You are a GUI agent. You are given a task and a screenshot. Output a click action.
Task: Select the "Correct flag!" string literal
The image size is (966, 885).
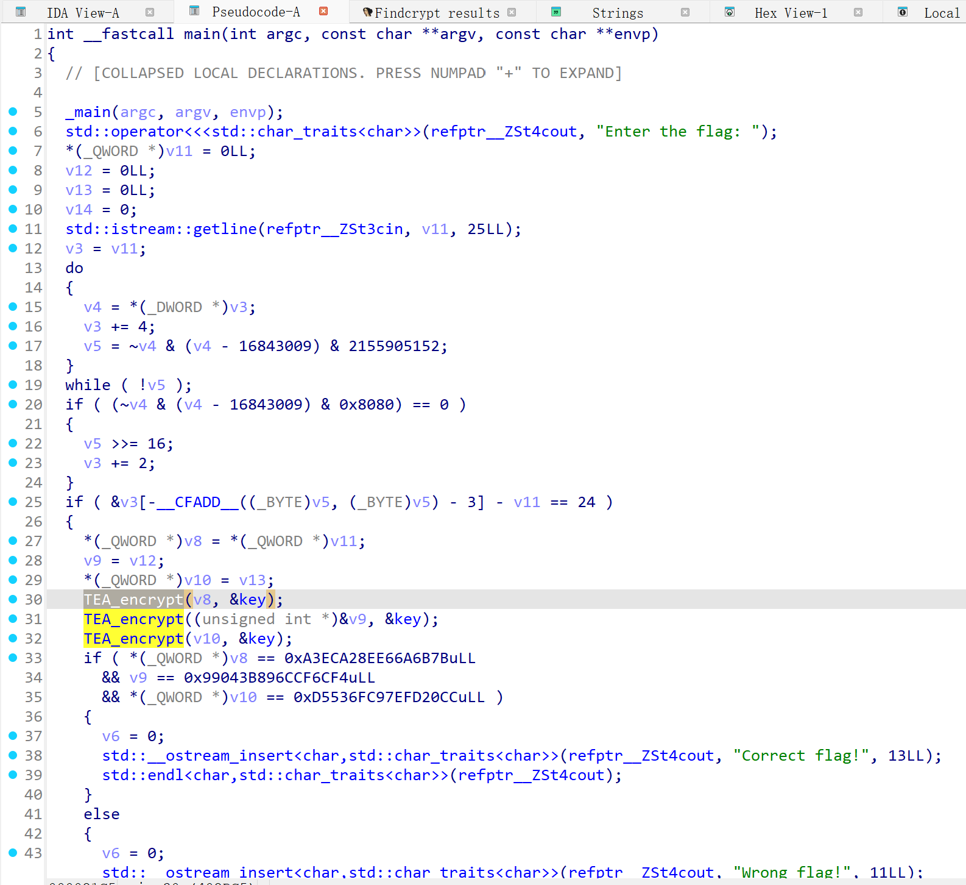coord(801,756)
